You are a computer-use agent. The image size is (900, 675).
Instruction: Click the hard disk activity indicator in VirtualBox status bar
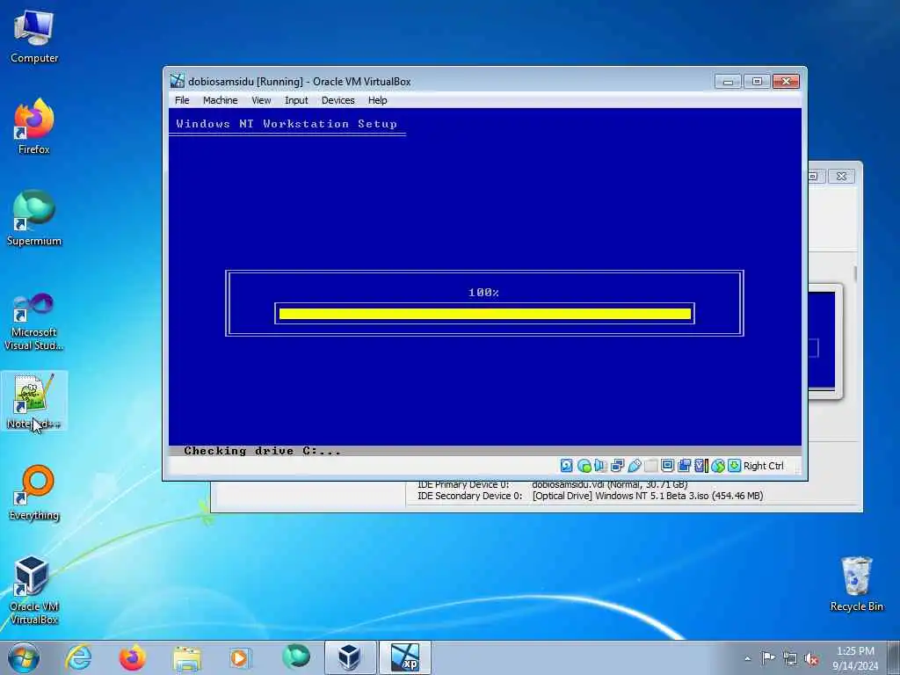[x=567, y=466]
